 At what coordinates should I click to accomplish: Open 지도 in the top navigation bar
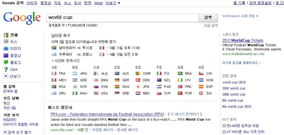(58, 3)
